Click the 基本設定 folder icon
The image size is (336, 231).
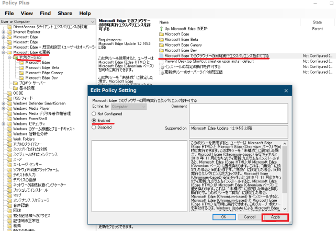click(15, 88)
